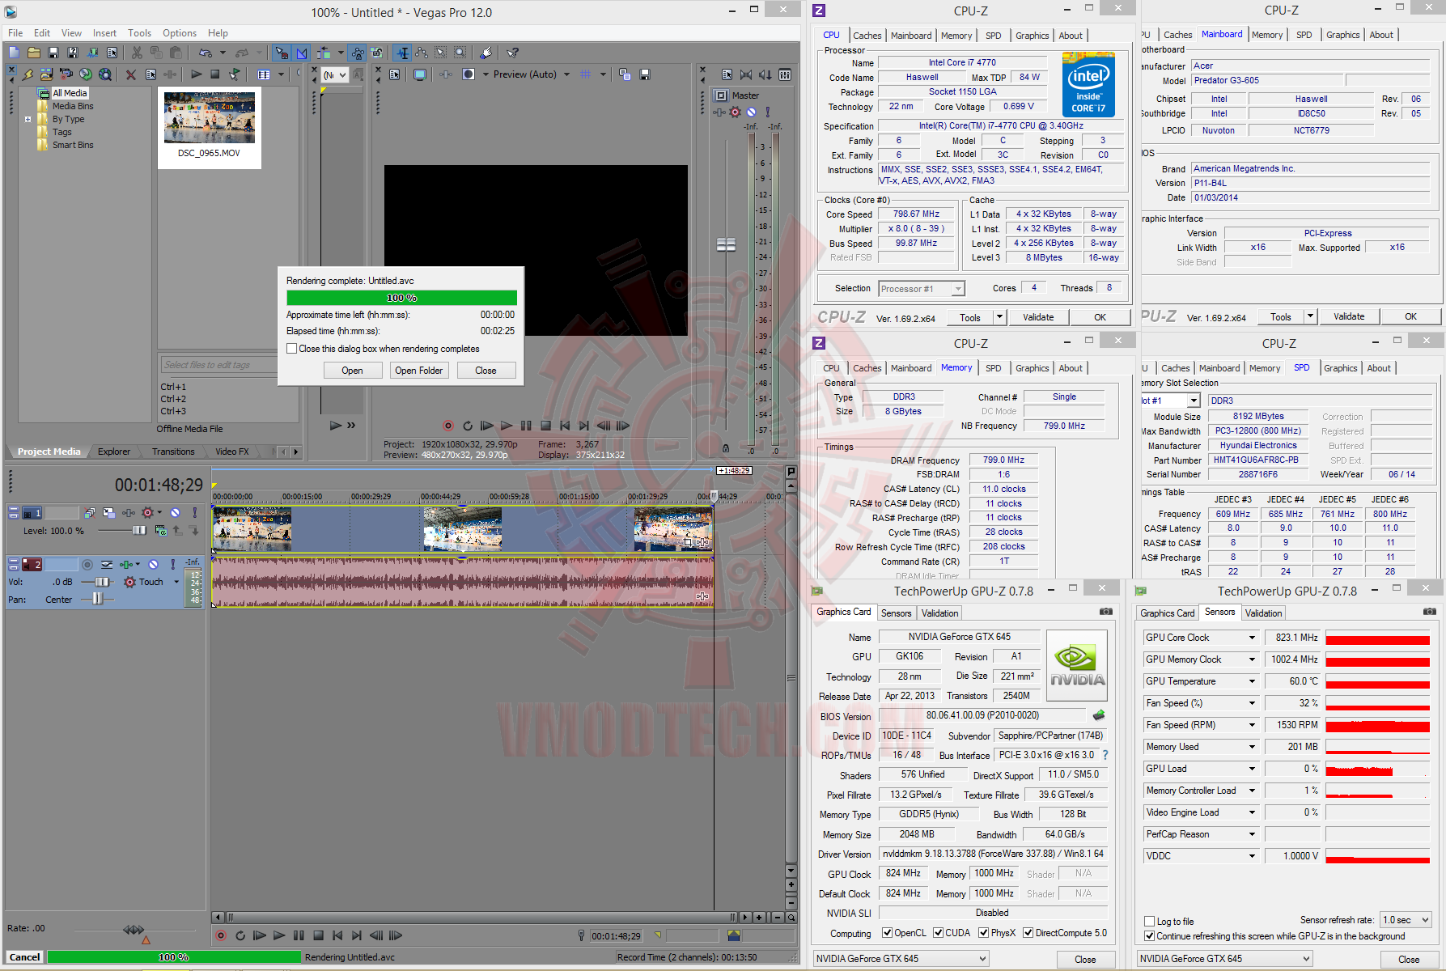Select the Normal Edit tool icon

(x=402, y=53)
